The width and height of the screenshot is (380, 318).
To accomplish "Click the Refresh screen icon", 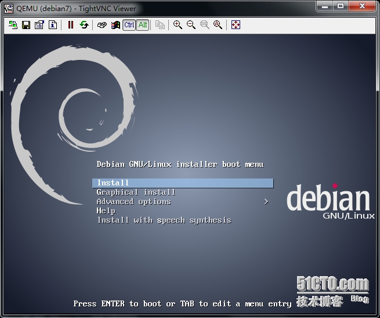I will (84, 25).
